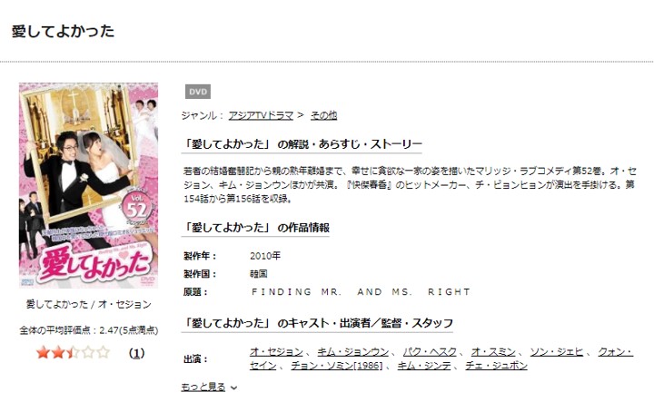Open cast member オ・セジョン page
Viewport: 654px width, 412px height.
pos(276,352)
